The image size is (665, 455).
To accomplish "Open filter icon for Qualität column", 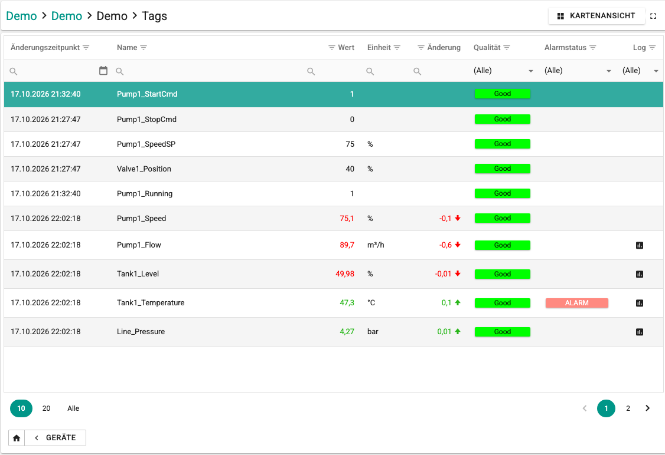I will [x=507, y=47].
